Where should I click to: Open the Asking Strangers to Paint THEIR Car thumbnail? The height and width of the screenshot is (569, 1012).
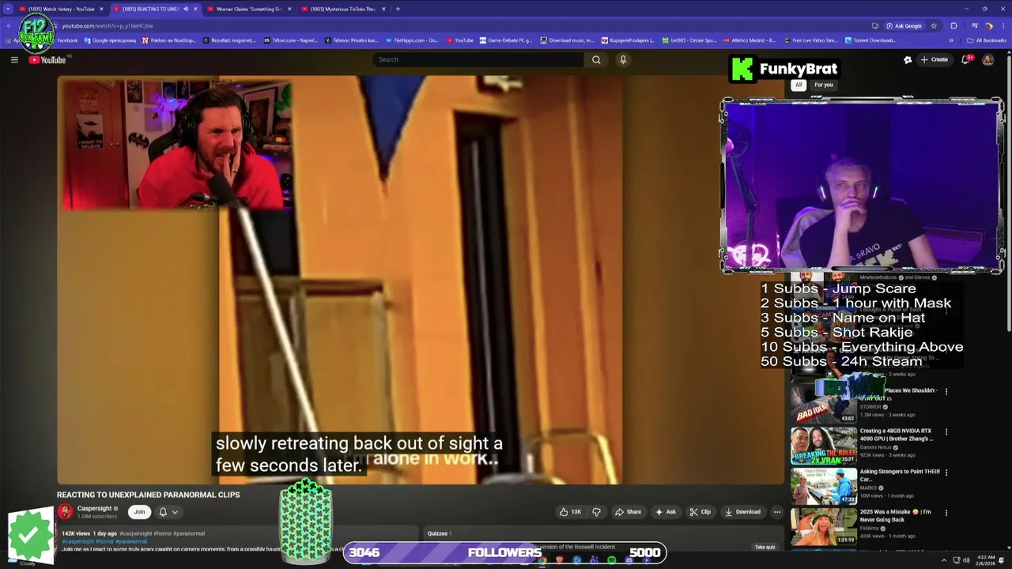(824, 486)
